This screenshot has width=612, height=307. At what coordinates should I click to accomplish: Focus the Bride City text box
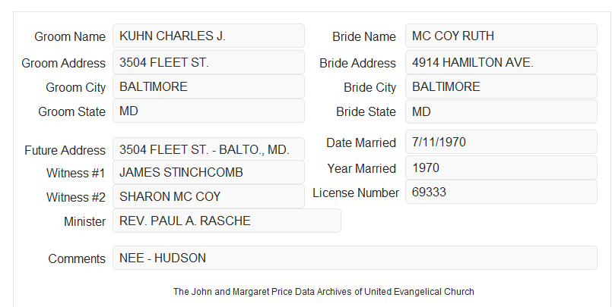point(501,86)
